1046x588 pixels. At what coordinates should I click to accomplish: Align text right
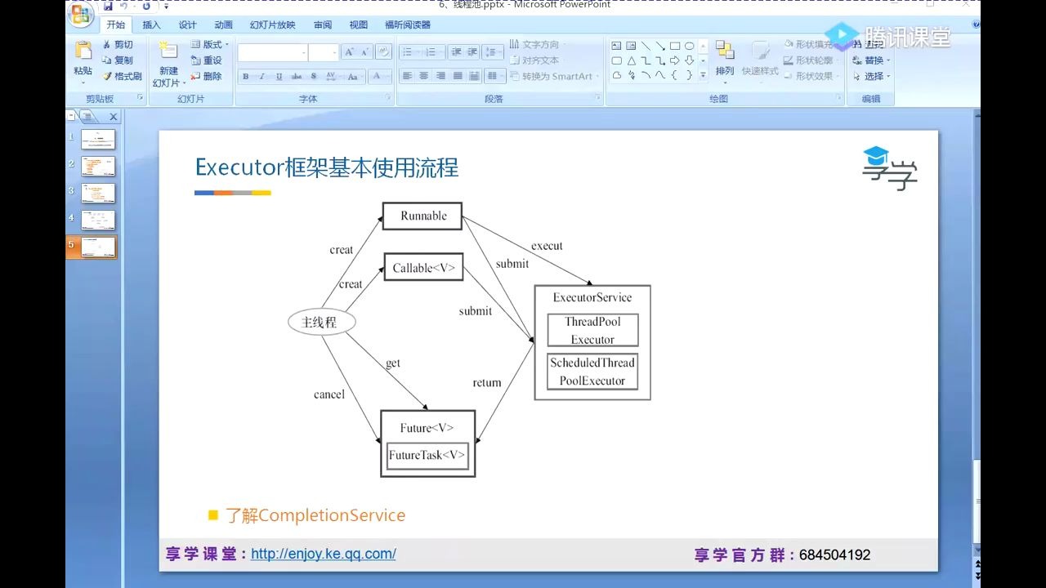pos(440,76)
